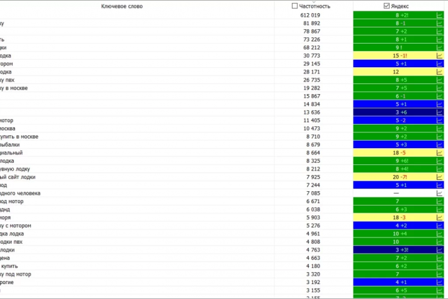
Task: Click keyword ending 'дка лодка'
Action: (12, 234)
